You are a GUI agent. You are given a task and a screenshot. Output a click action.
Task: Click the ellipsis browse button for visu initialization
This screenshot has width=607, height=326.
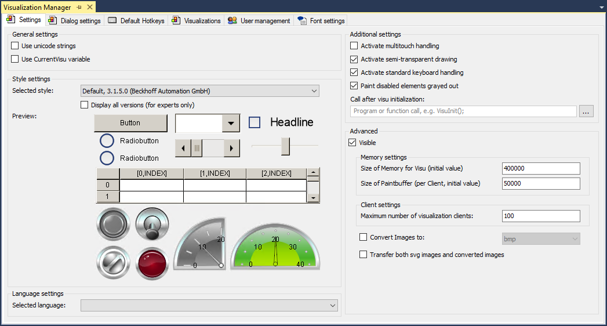586,111
